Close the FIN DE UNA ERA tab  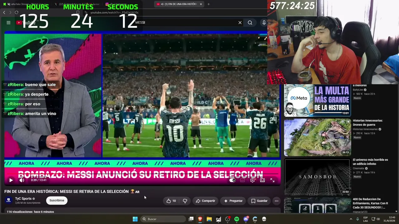[201, 4]
